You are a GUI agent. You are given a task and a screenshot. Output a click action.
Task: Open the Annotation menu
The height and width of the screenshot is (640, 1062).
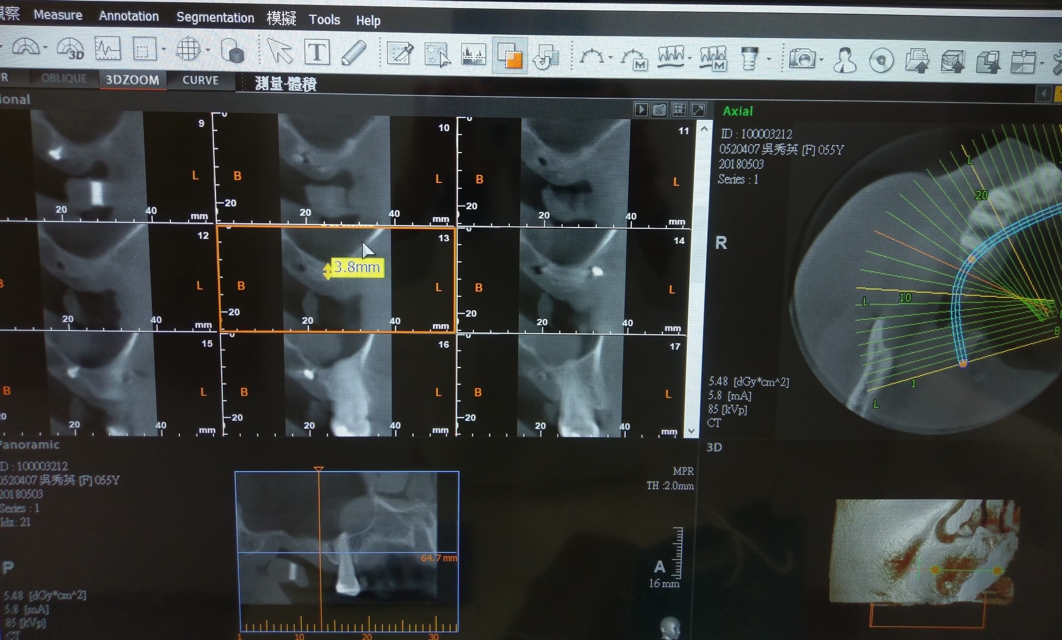tap(129, 16)
